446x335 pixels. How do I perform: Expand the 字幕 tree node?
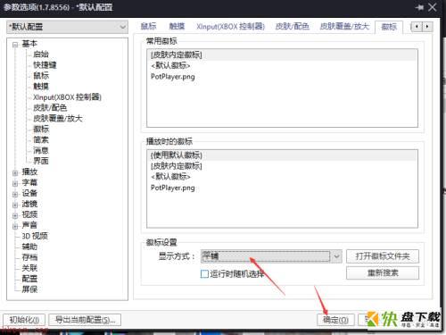[x=15, y=183]
